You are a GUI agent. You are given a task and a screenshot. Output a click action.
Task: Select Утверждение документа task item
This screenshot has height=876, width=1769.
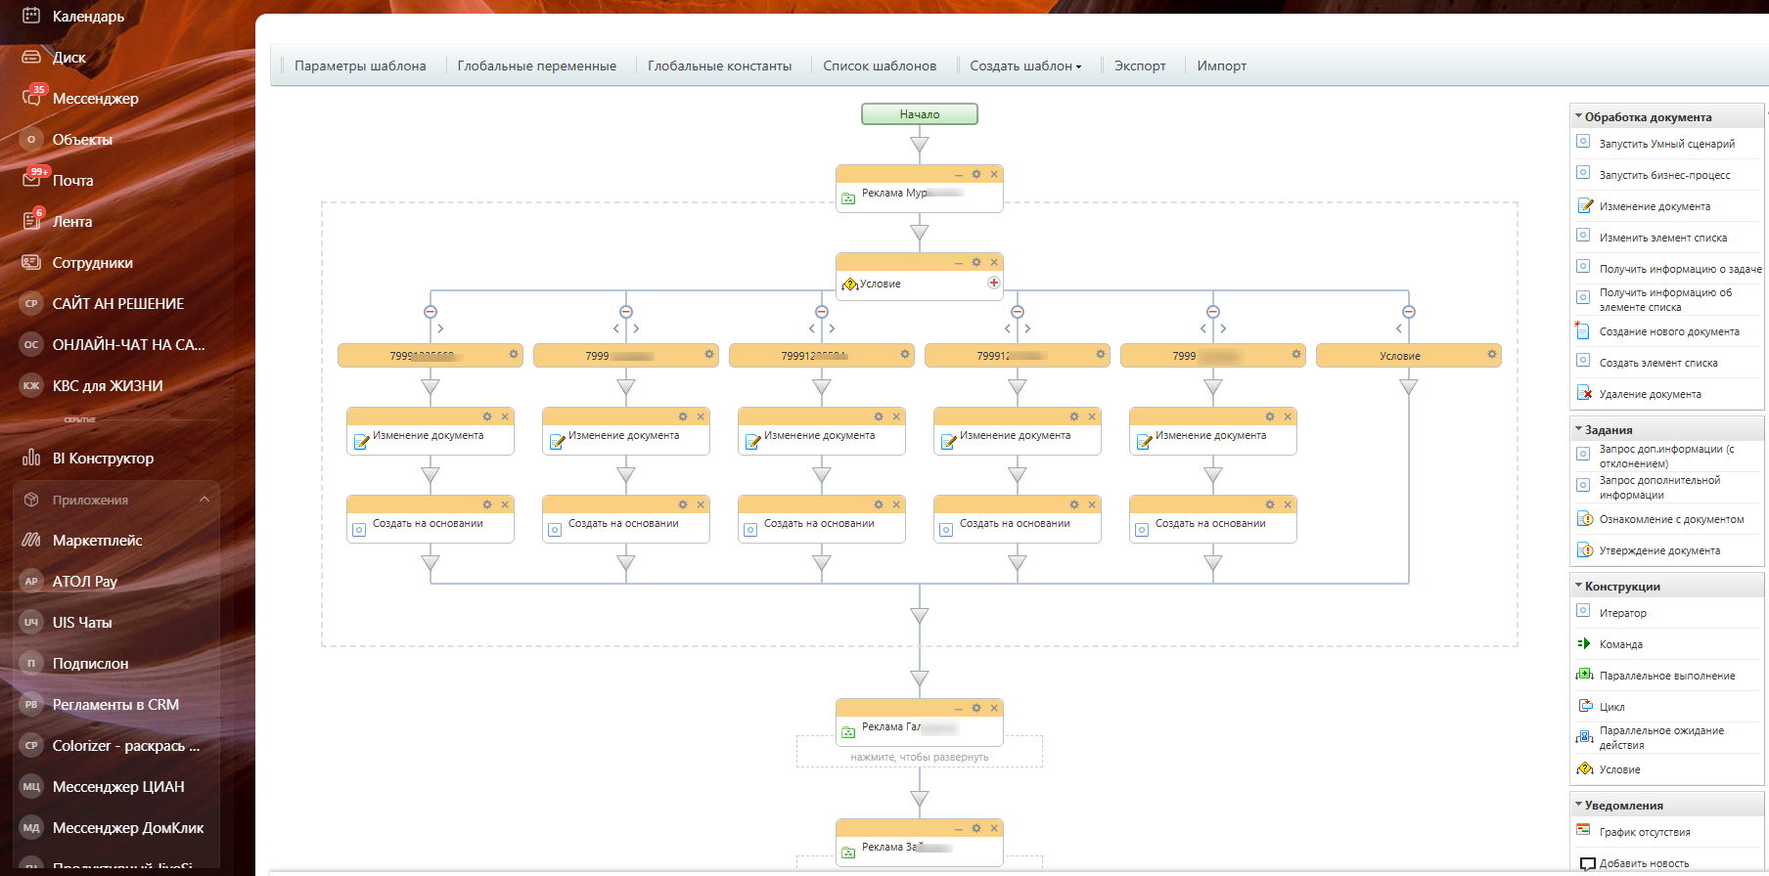point(1658,550)
